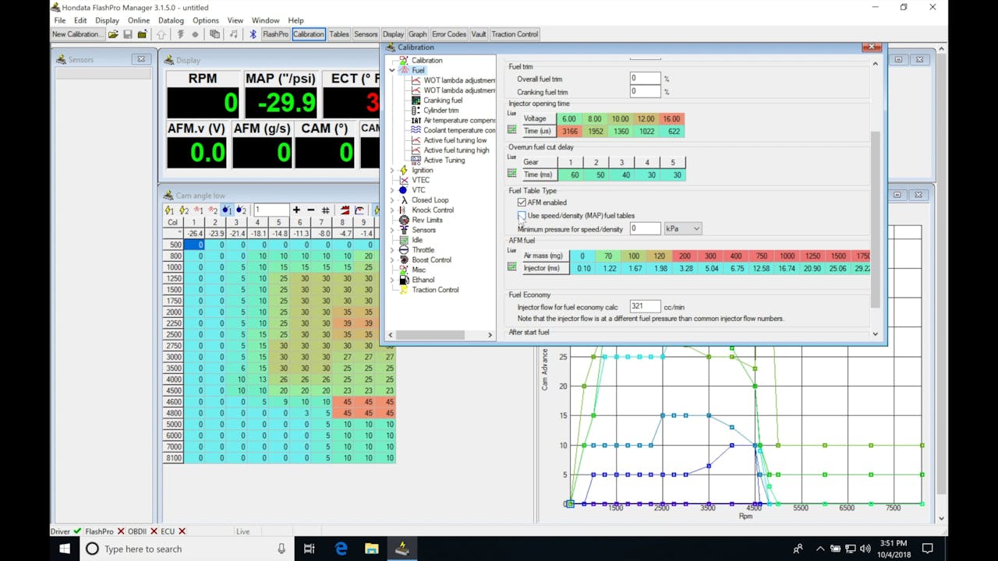The height and width of the screenshot is (561, 998).
Task: Open the graph view icon in Cam angle toolbar
Action: tap(358, 209)
